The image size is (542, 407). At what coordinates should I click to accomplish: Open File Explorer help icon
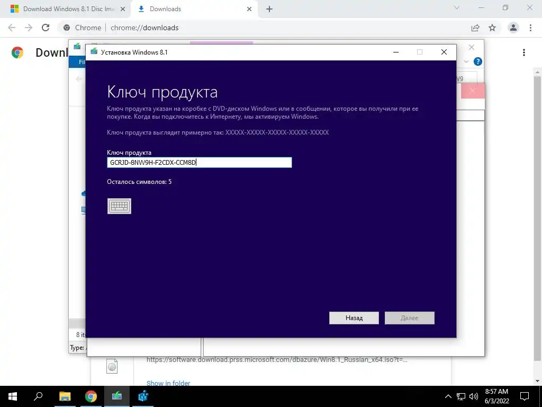(478, 61)
